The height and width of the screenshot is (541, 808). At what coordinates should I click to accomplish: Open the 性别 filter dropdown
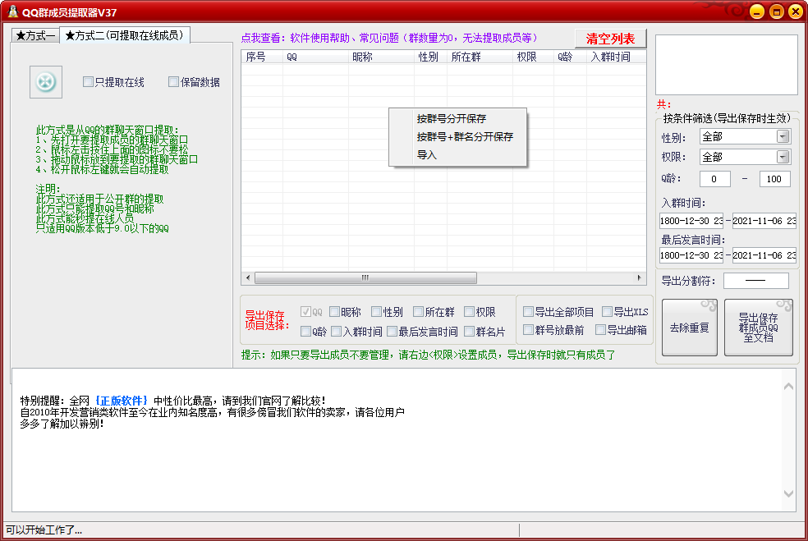(783, 136)
